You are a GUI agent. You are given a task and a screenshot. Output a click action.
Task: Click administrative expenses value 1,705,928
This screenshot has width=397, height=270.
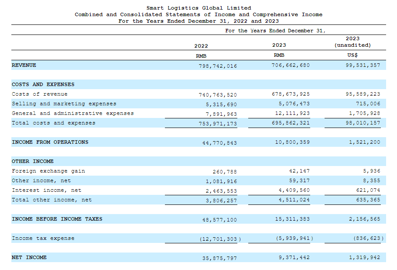tap(365, 113)
